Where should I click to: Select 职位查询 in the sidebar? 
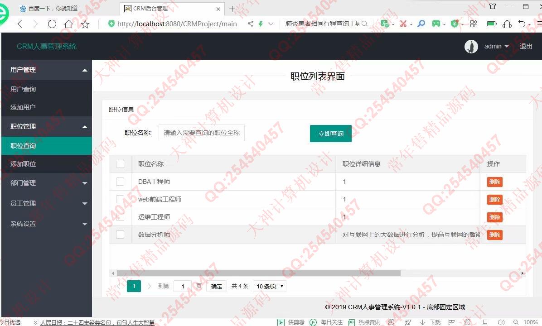click(x=47, y=146)
